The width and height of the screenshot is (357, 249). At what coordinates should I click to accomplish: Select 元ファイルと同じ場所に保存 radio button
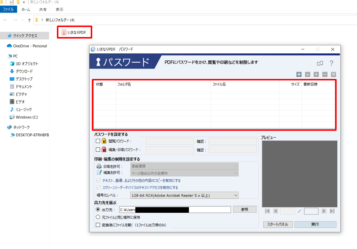point(98,217)
